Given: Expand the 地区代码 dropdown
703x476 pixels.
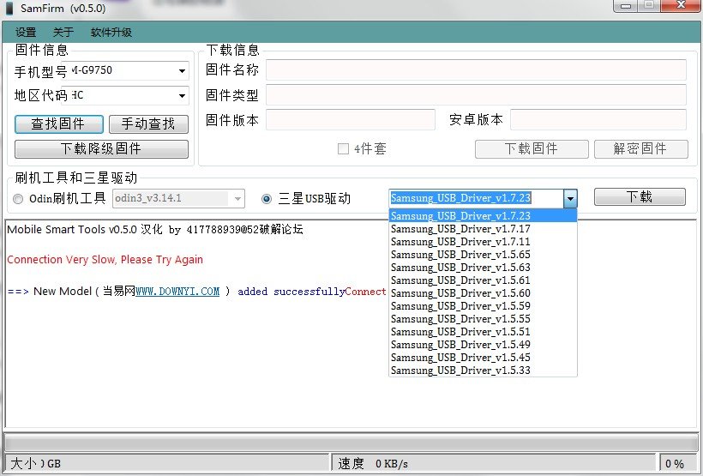Looking at the screenshot, I should pyautogui.click(x=182, y=96).
